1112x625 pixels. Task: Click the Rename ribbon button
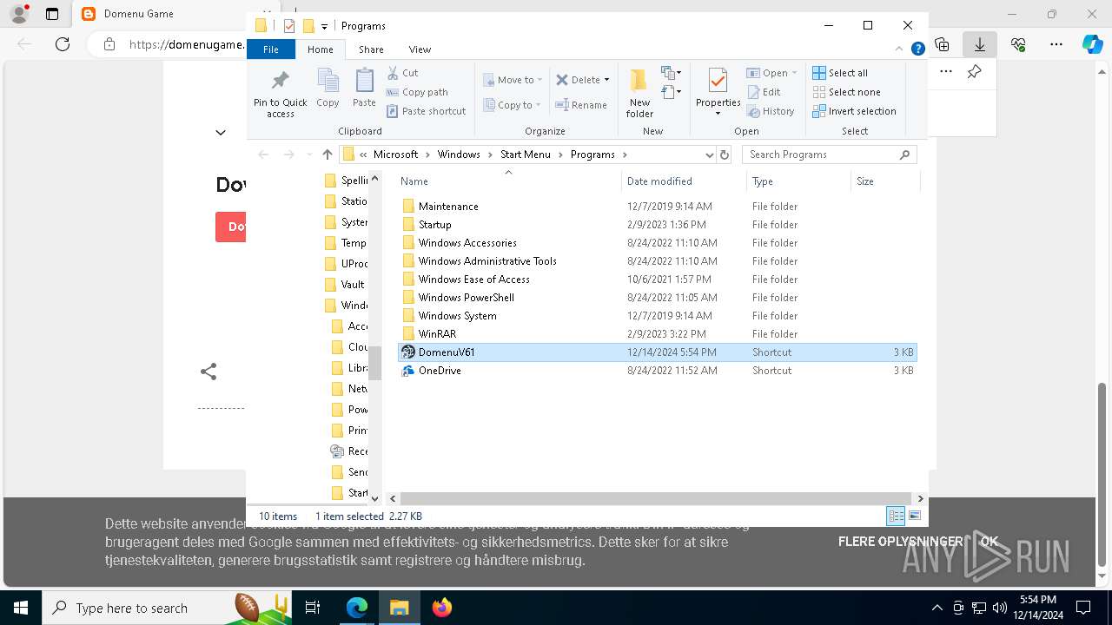tap(581, 105)
